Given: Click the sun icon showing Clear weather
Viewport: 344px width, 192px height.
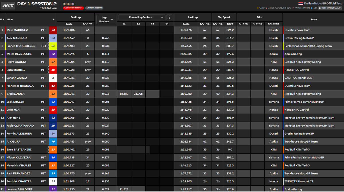Looking at the screenshot, I should coord(257,8).
